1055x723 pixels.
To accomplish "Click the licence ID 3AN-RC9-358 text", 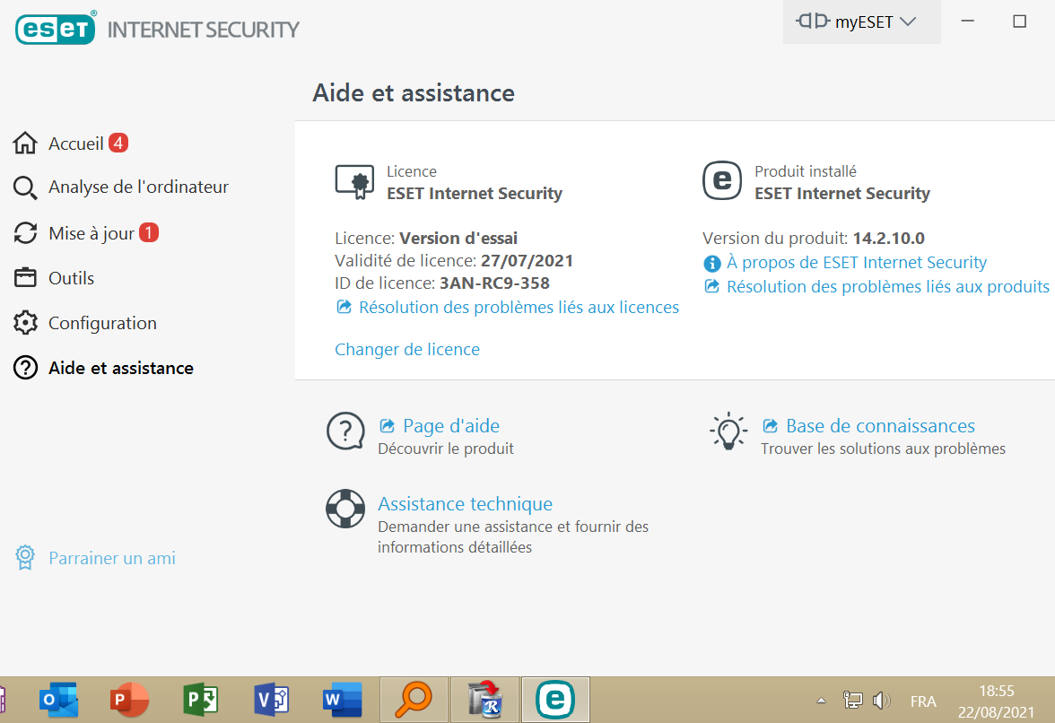I will coord(494,283).
